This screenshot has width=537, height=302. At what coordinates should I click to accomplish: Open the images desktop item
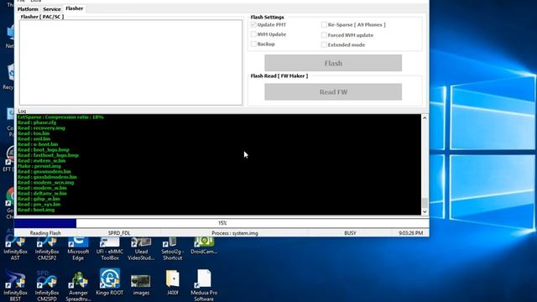click(141, 285)
